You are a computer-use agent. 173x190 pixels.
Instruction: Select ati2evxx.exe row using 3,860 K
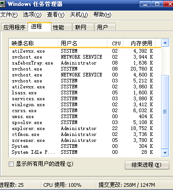tap(85, 87)
